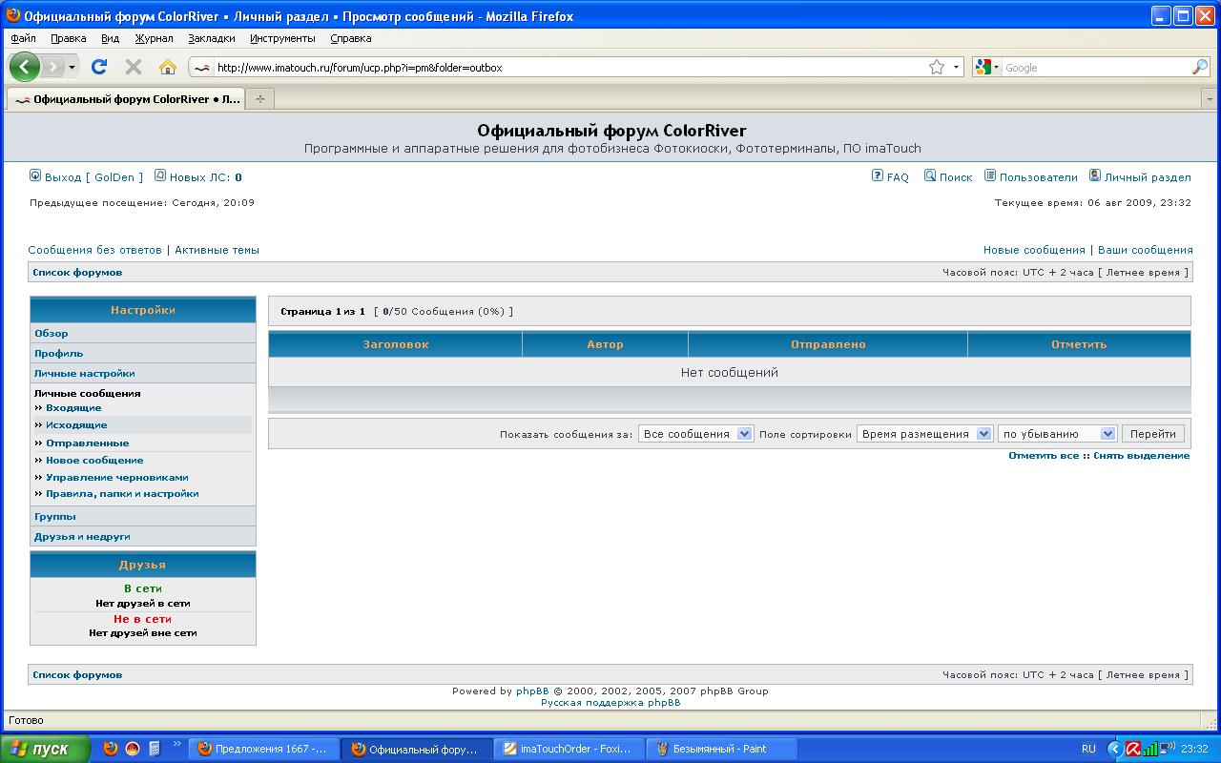This screenshot has height=763, width=1221.
Task: Click the пуск Start button
Action: tap(45, 749)
